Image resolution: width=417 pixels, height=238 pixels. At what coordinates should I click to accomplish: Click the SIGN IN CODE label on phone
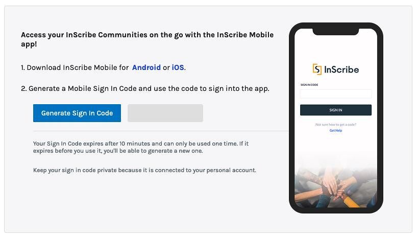click(x=309, y=85)
